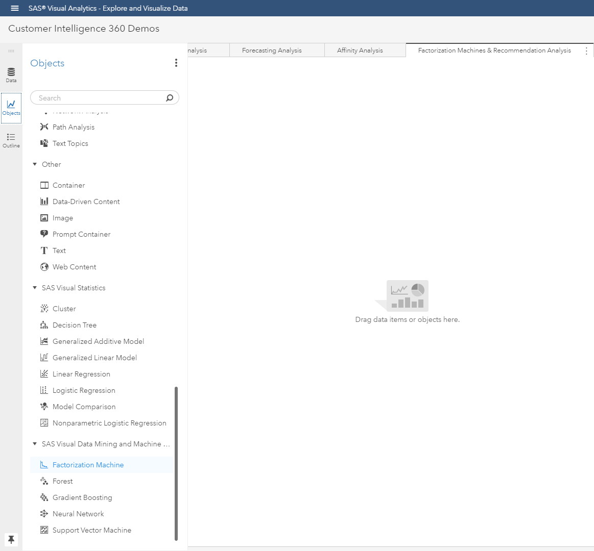Open the Outline pane icon
Screen dimensions: 594x551
(11, 140)
